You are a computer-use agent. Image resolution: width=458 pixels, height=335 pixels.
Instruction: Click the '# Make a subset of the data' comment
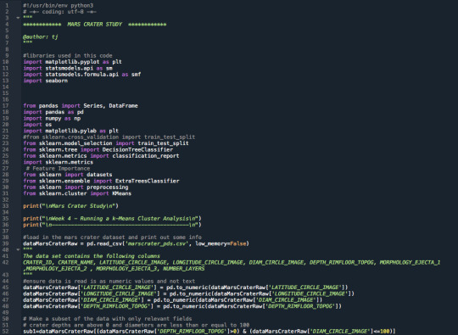pyautogui.click(x=108, y=319)
